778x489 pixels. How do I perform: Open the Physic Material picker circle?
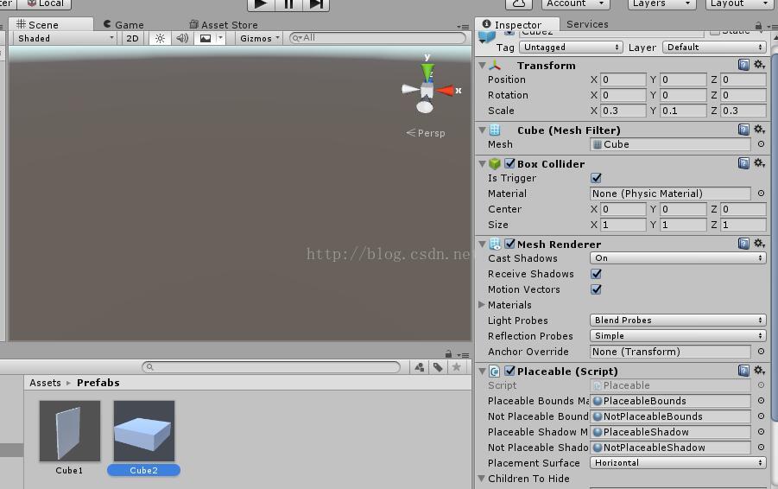[761, 194]
